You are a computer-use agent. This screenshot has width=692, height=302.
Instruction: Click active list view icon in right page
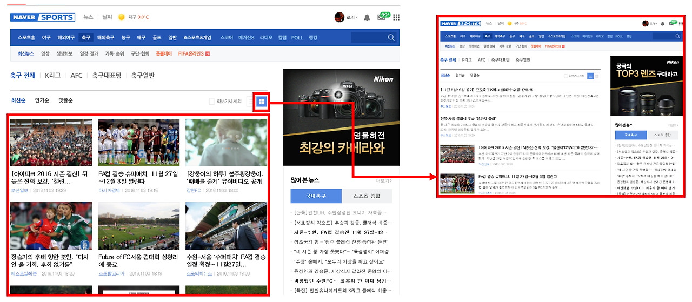click(590, 76)
